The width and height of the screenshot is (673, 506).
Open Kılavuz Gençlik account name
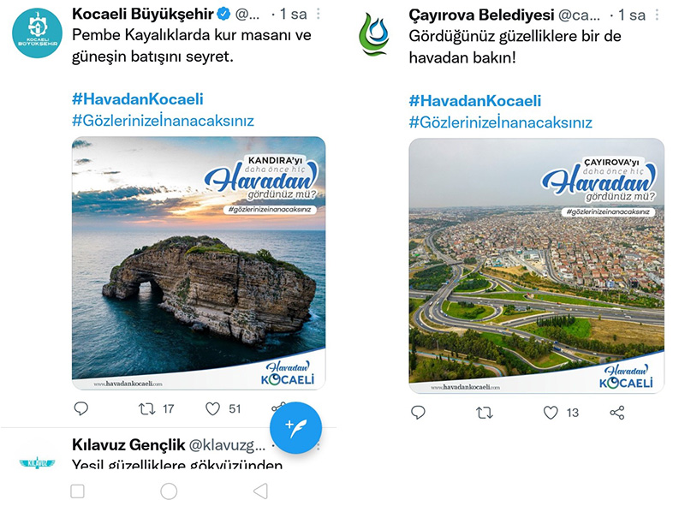click(x=128, y=445)
